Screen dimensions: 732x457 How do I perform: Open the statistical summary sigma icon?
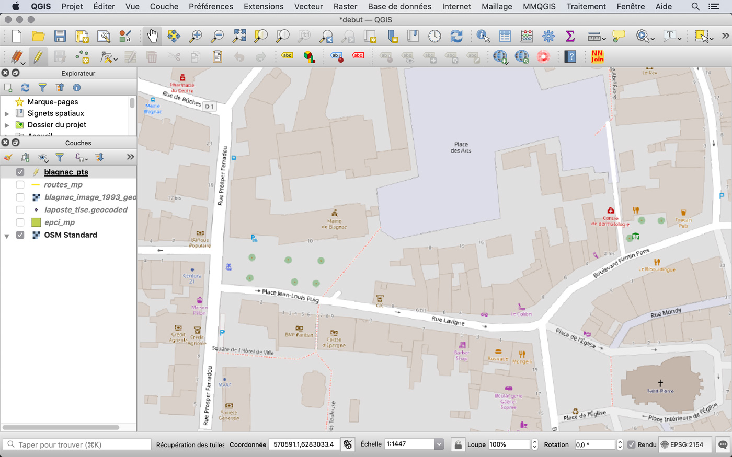tap(570, 36)
